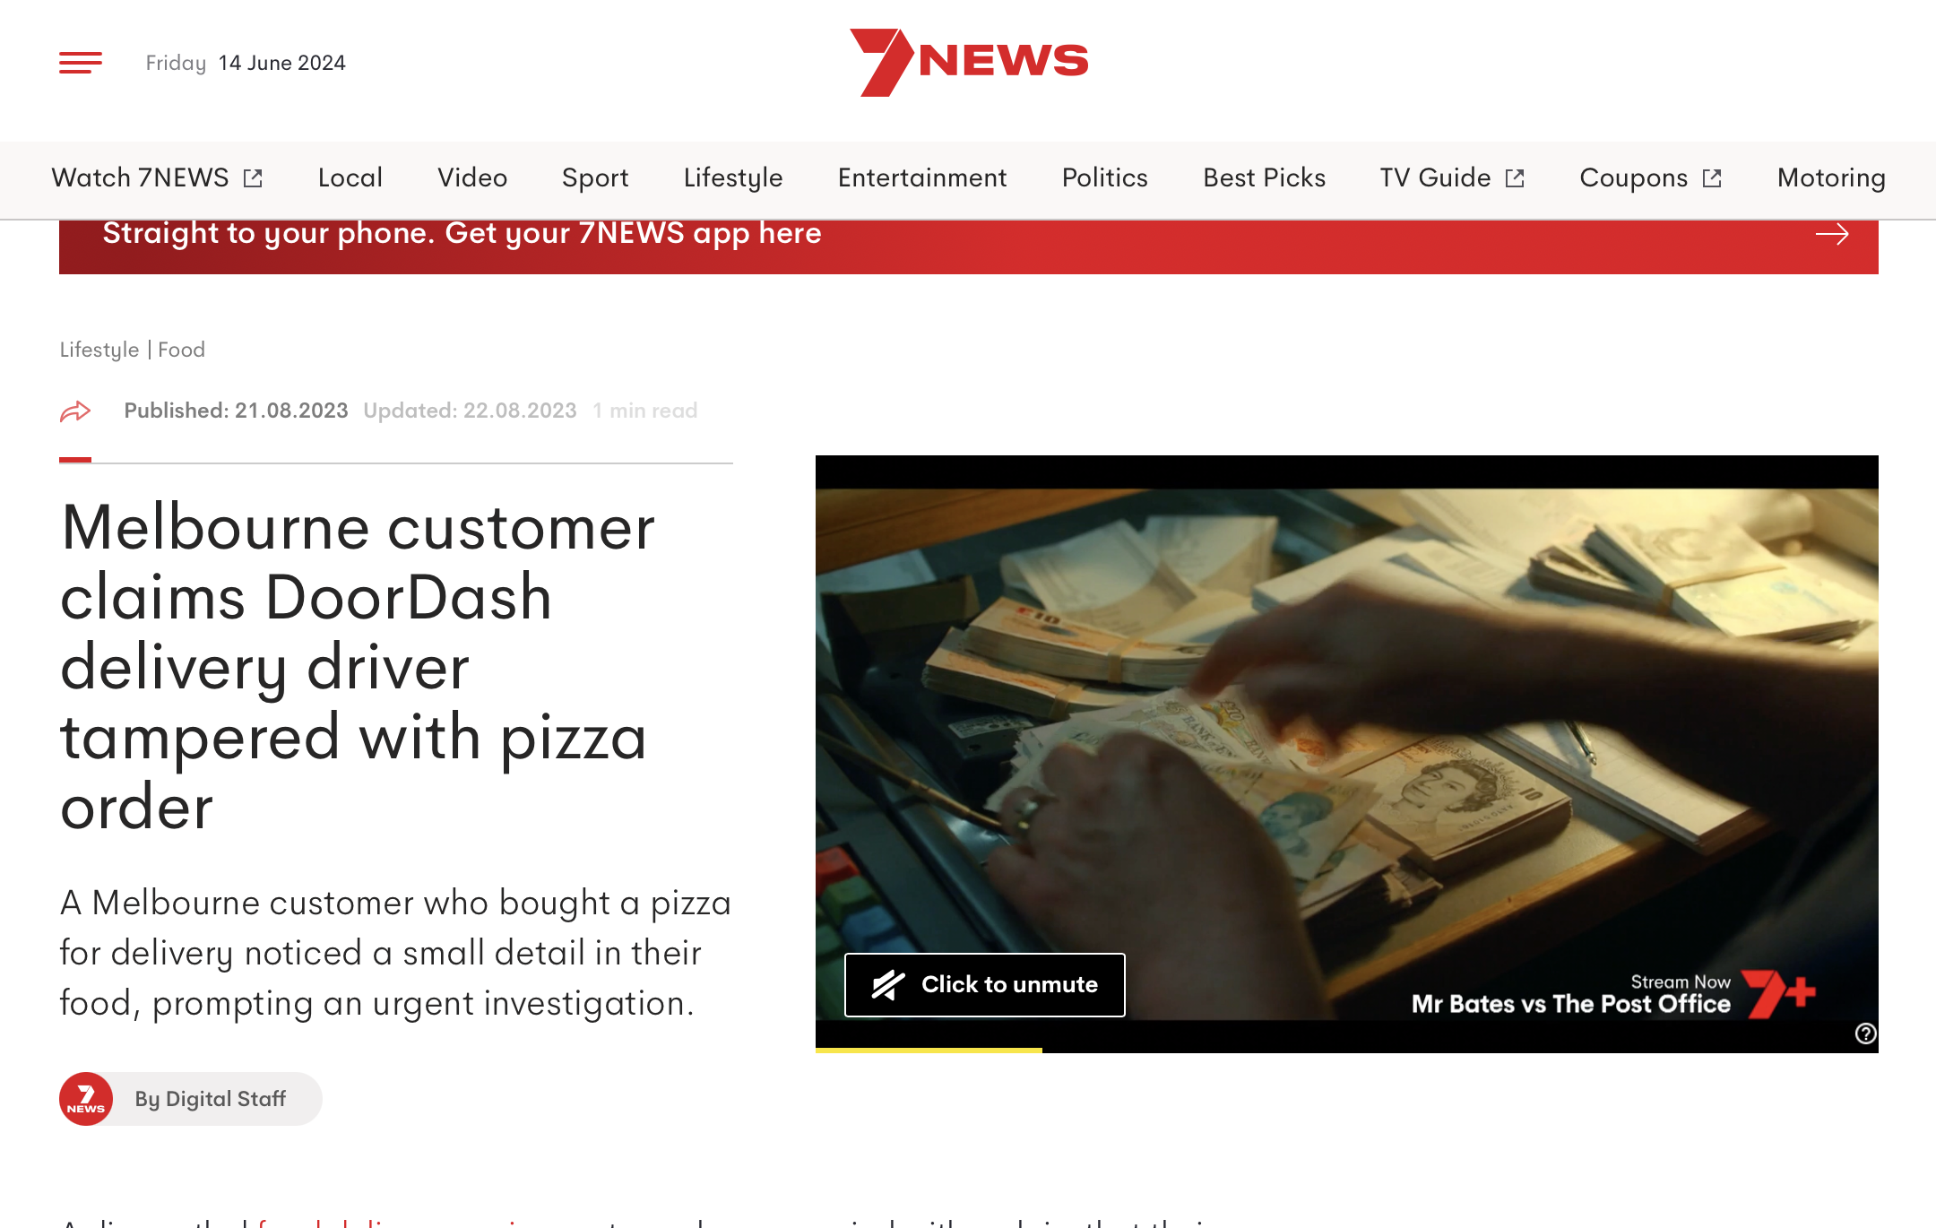Viewport: 1936px width, 1228px height.
Task: Click the external link icon beside Coupons
Action: tap(1712, 178)
